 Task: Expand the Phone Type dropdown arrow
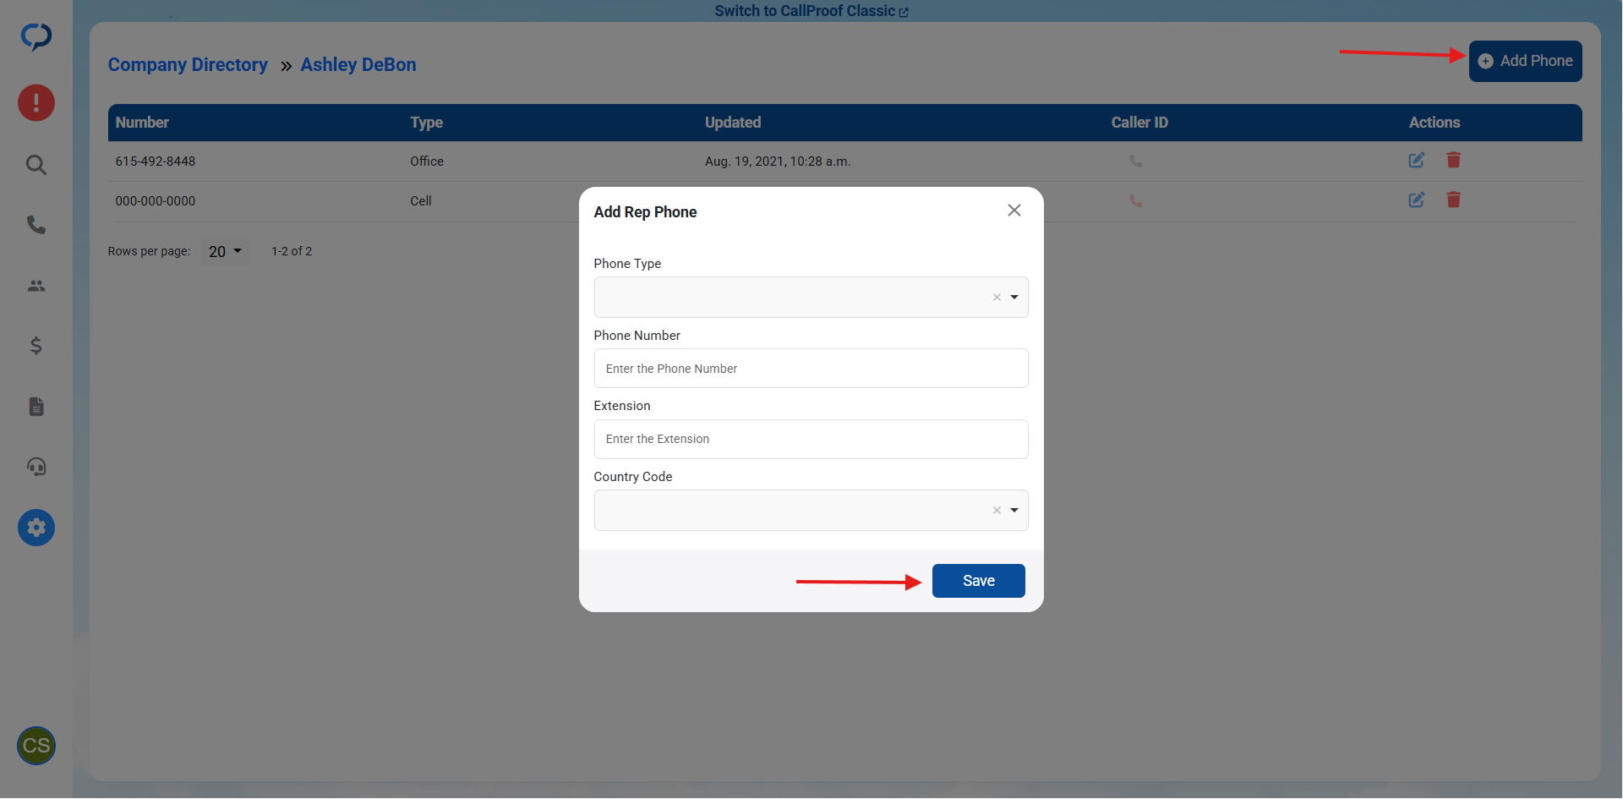pos(1014,297)
